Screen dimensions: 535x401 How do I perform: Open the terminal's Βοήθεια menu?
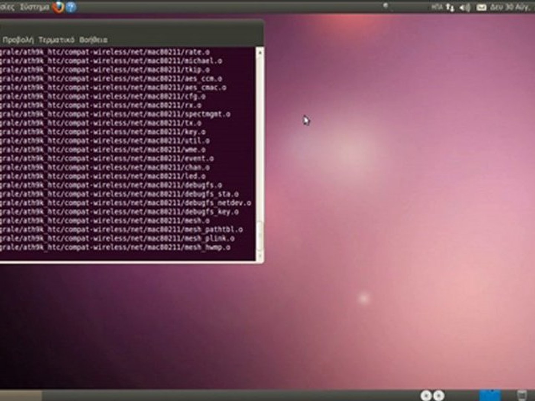[93, 40]
